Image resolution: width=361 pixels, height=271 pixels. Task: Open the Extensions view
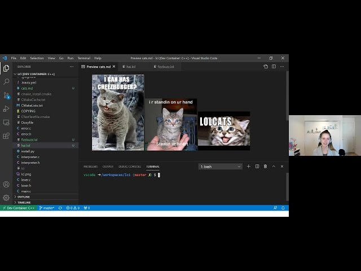(6, 135)
